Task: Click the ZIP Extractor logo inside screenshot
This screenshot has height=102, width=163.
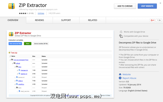Action: click(11, 34)
